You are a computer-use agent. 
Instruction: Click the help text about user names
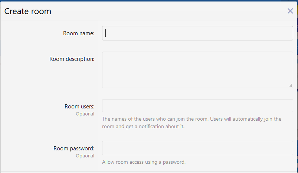click(x=191, y=119)
